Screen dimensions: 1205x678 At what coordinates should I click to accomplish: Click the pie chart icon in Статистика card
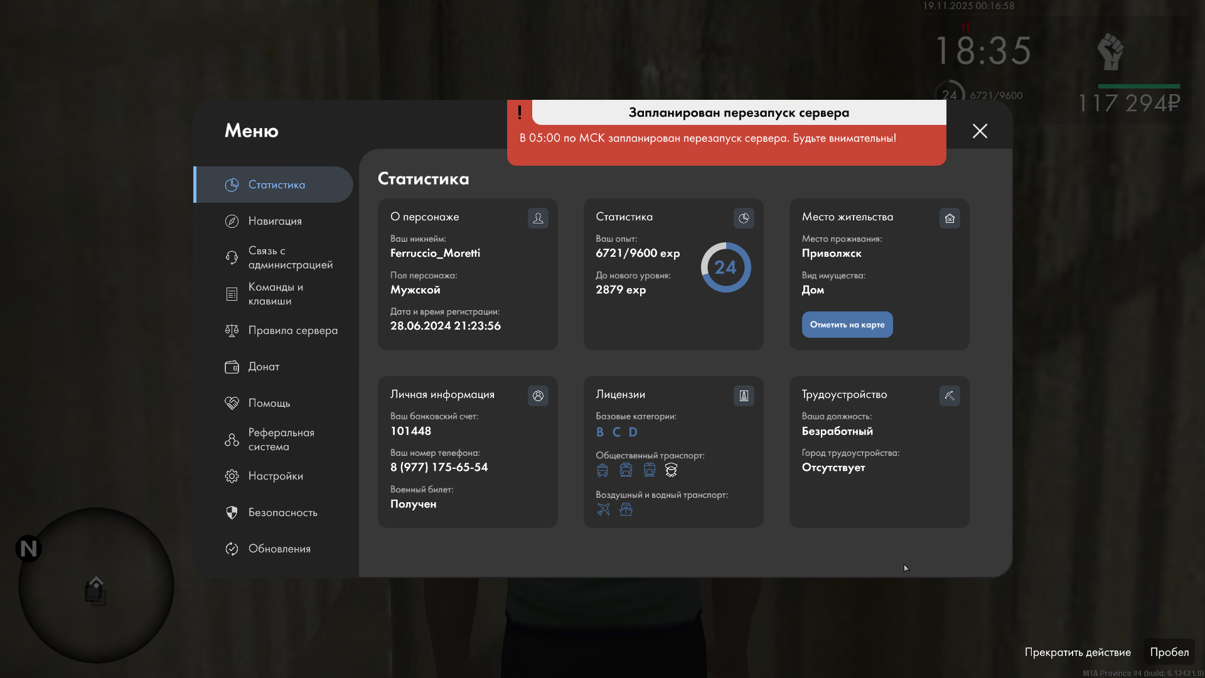(744, 218)
